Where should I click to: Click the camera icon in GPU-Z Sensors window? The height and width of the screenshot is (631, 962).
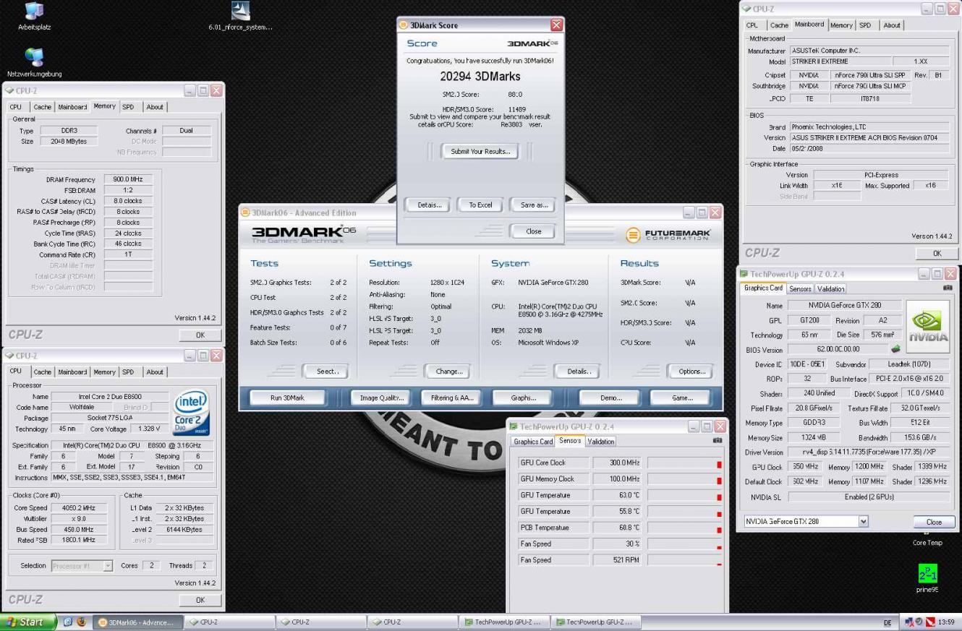click(x=718, y=440)
